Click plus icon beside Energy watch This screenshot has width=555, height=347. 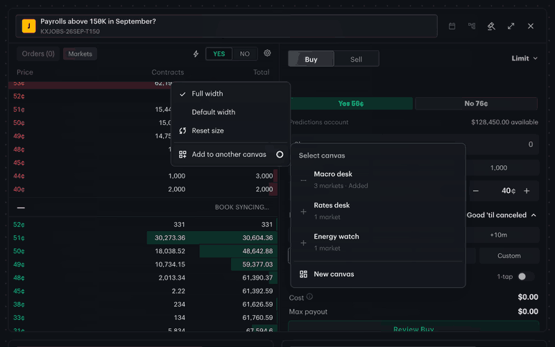[303, 243]
